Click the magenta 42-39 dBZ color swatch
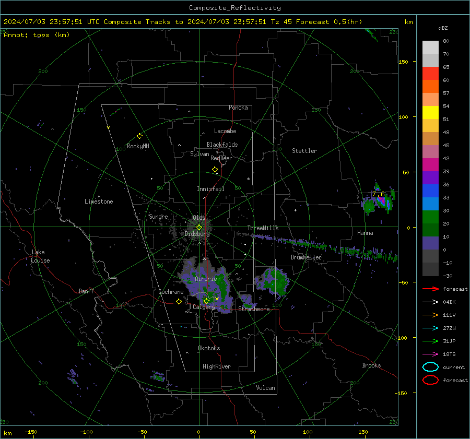Screen dimensions: 470x439 pyautogui.click(x=430, y=165)
